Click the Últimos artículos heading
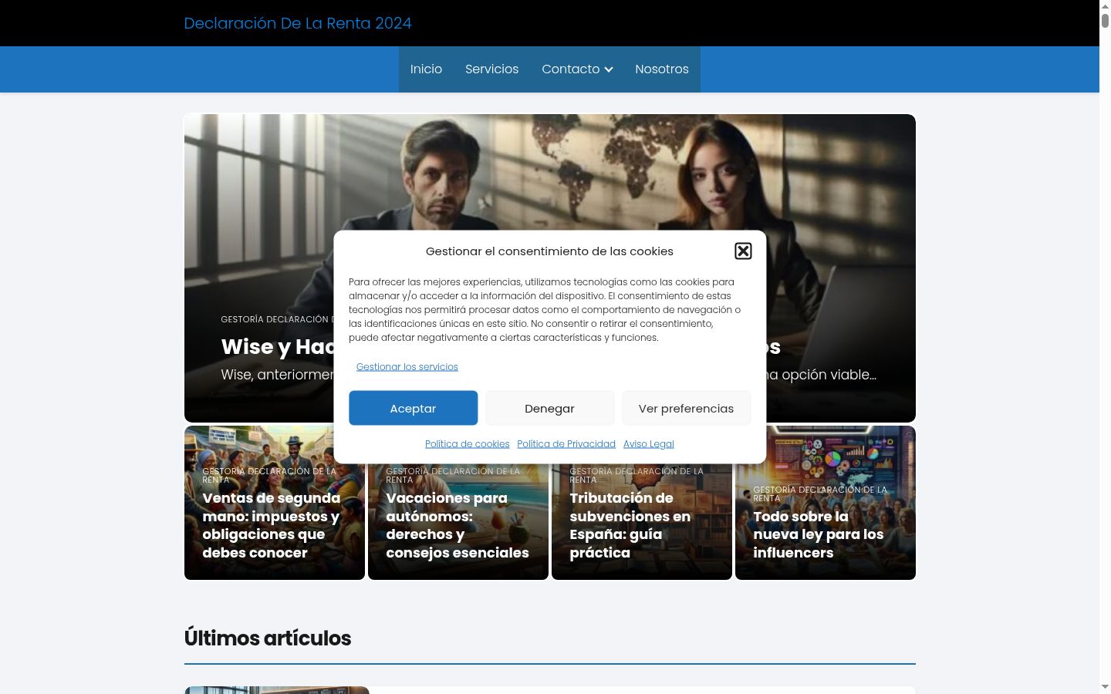 point(268,638)
